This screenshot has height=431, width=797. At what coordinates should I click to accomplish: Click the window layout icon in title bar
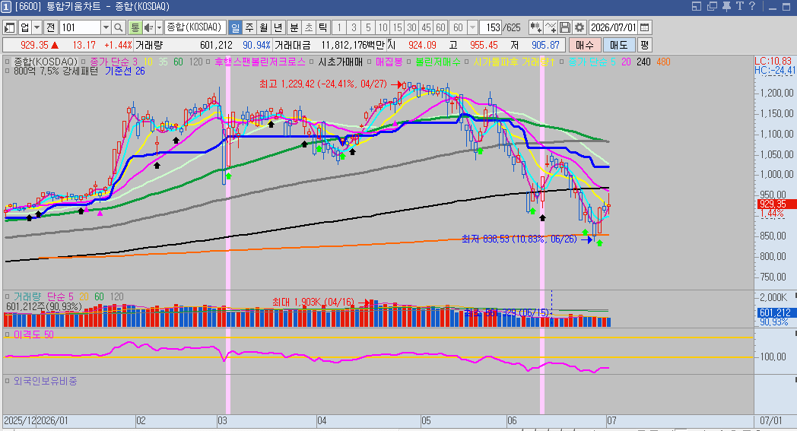pos(697,6)
